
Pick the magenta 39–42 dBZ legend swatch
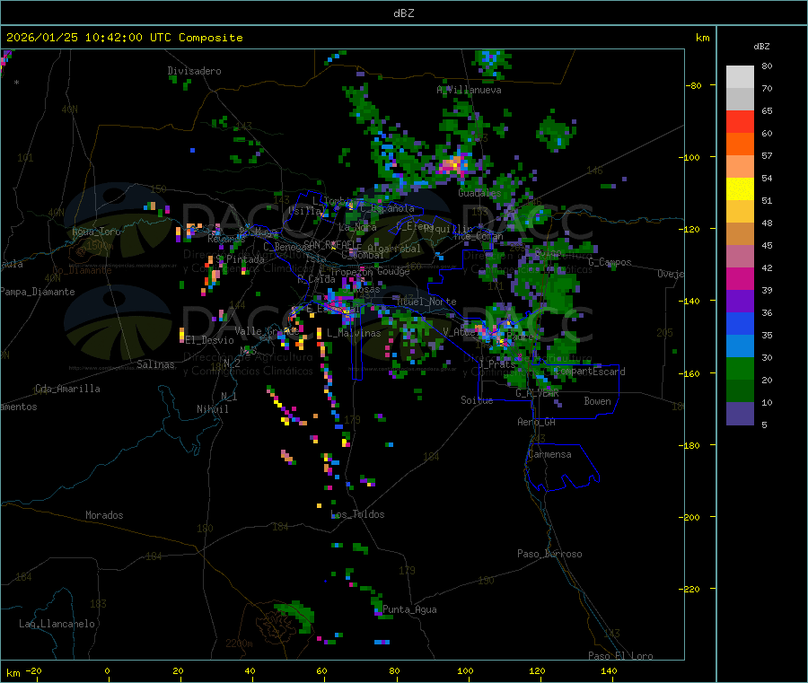pyautogui.click(x=740, y=278)
